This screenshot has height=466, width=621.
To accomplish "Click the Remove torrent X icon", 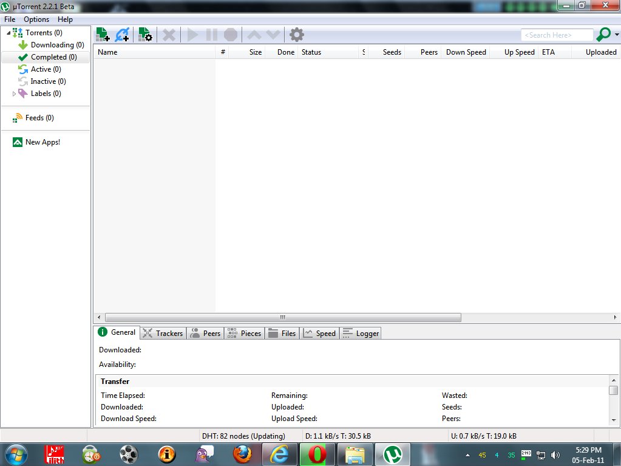I will [169, 35].
